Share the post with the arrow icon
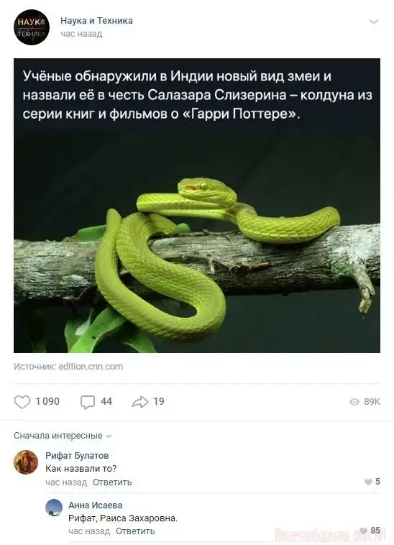This screenshot has height=545, width=394. (x=140, y=402)
